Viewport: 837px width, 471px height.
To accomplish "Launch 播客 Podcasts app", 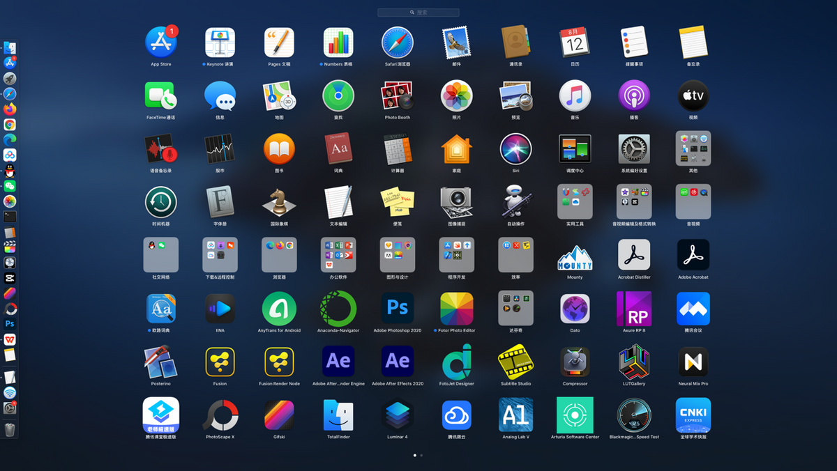I will (x=634, y=95).
